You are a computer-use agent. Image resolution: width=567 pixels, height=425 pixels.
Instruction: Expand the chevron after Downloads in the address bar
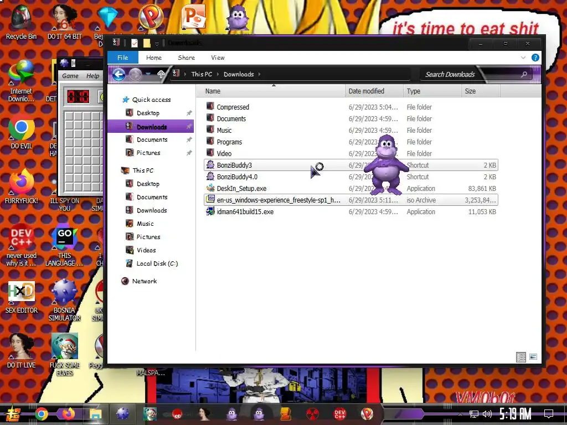[x=259, y=74]
